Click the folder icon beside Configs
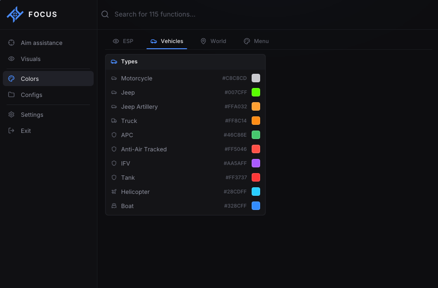The height and width of the screenshot is (288, 438). (x=11, y=95)
